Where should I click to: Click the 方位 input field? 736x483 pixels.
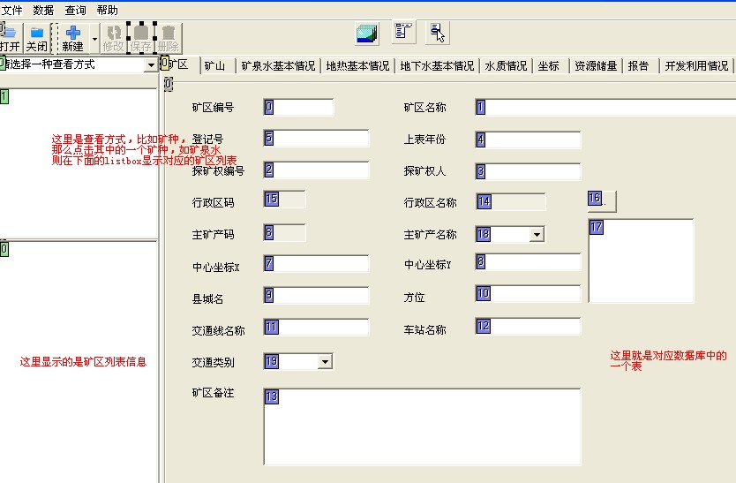pyautogui.click(x=528, y=294)
